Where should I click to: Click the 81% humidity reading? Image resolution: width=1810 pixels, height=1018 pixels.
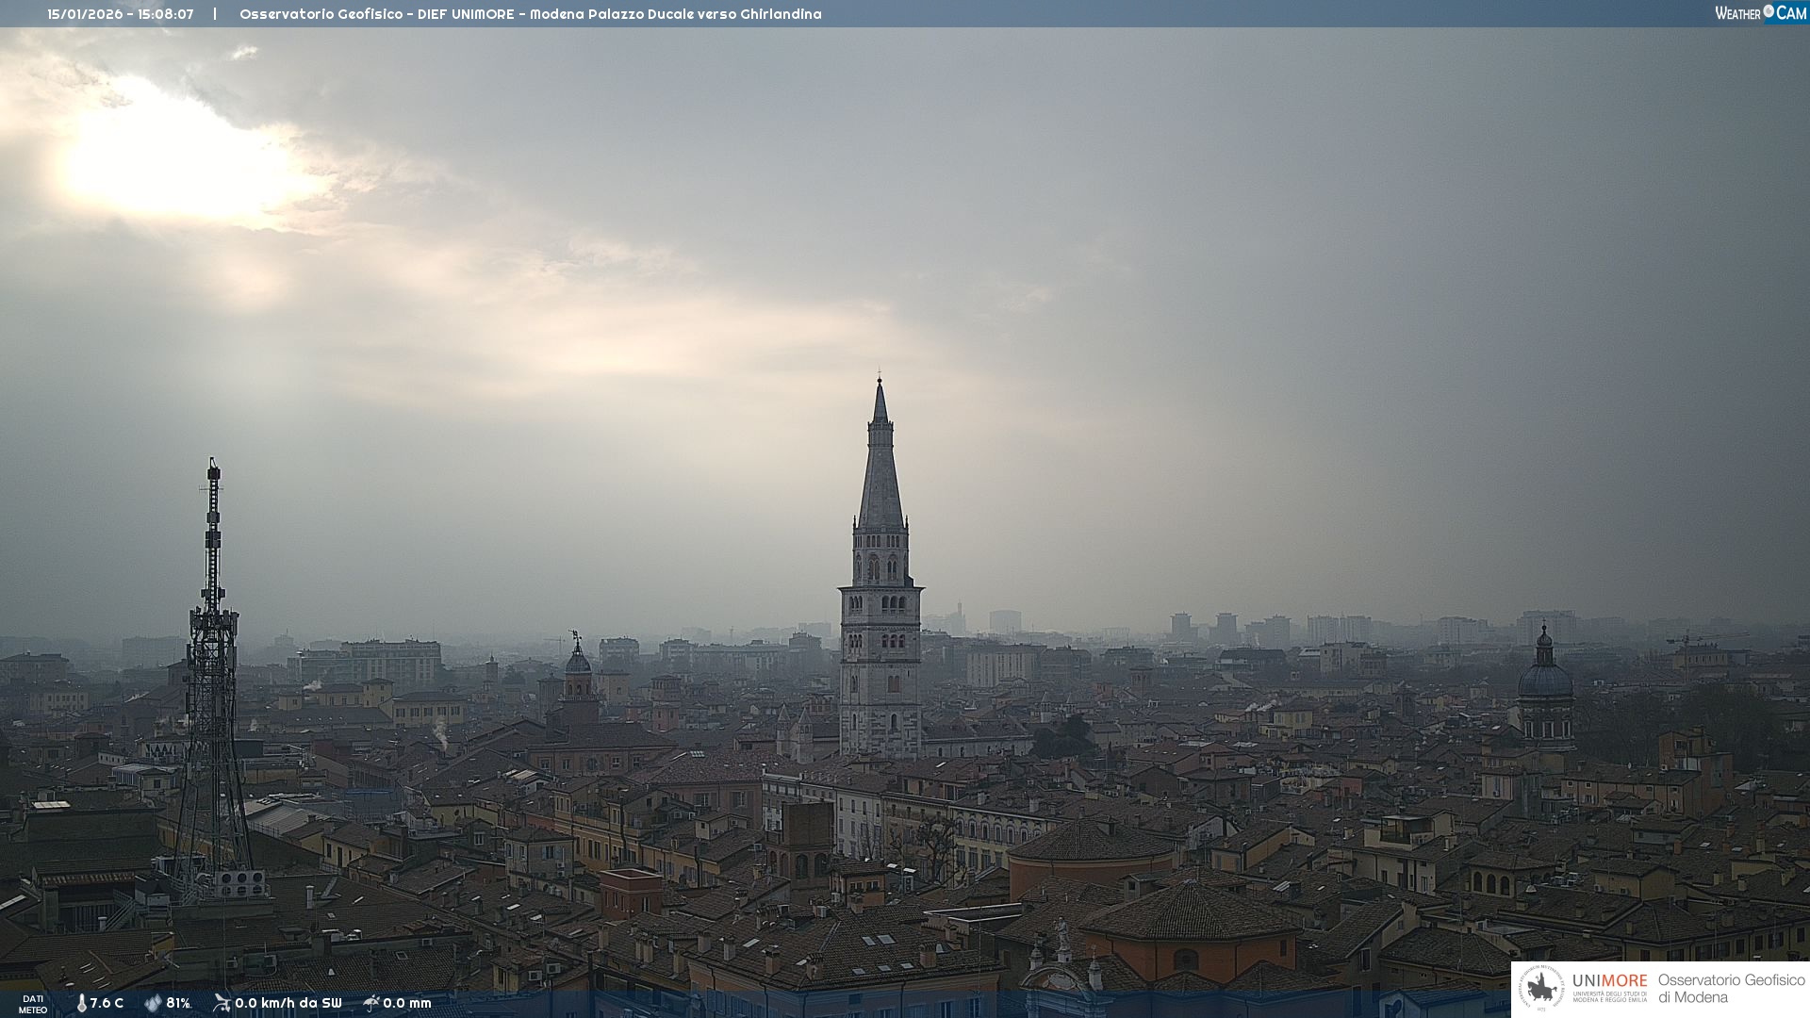(x=178, y=1003)
